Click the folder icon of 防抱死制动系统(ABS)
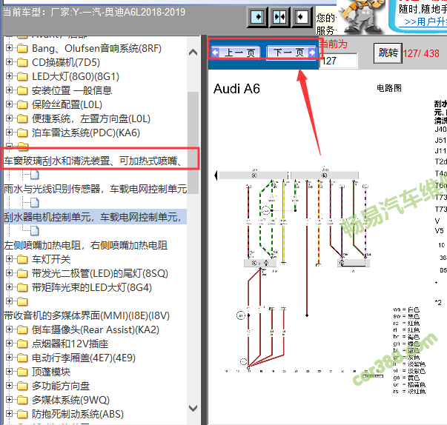 pos(22,415)
